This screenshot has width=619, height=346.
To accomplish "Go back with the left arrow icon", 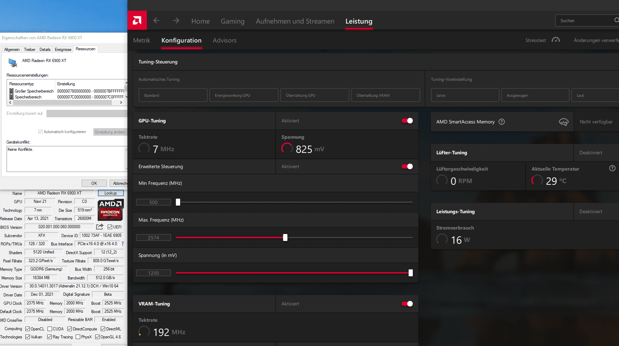I will pos(157,20).
